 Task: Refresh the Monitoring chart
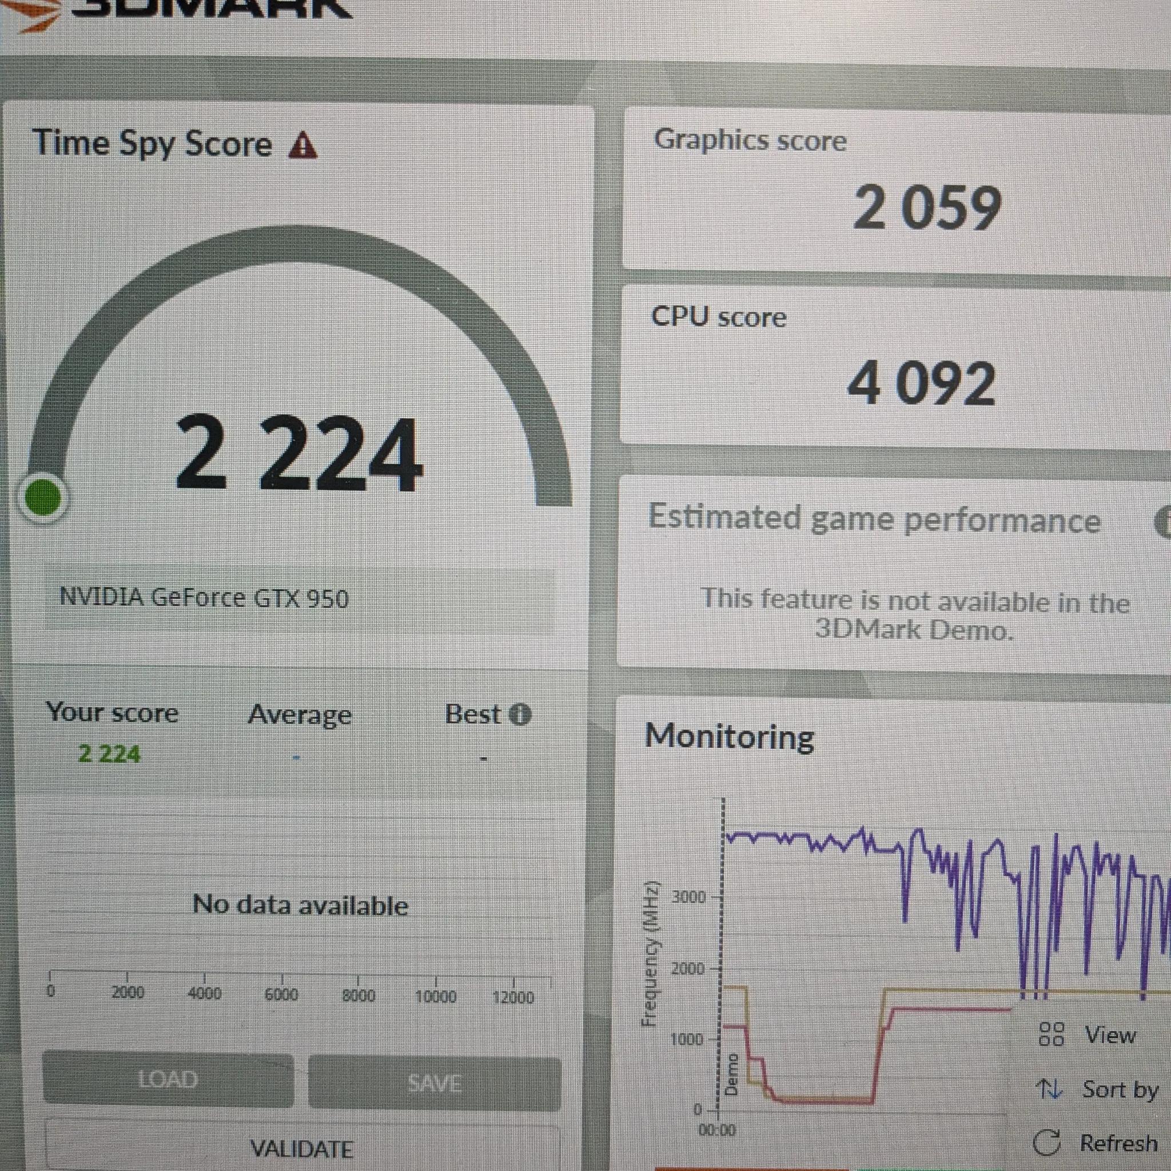[x=1095, y=1143]
